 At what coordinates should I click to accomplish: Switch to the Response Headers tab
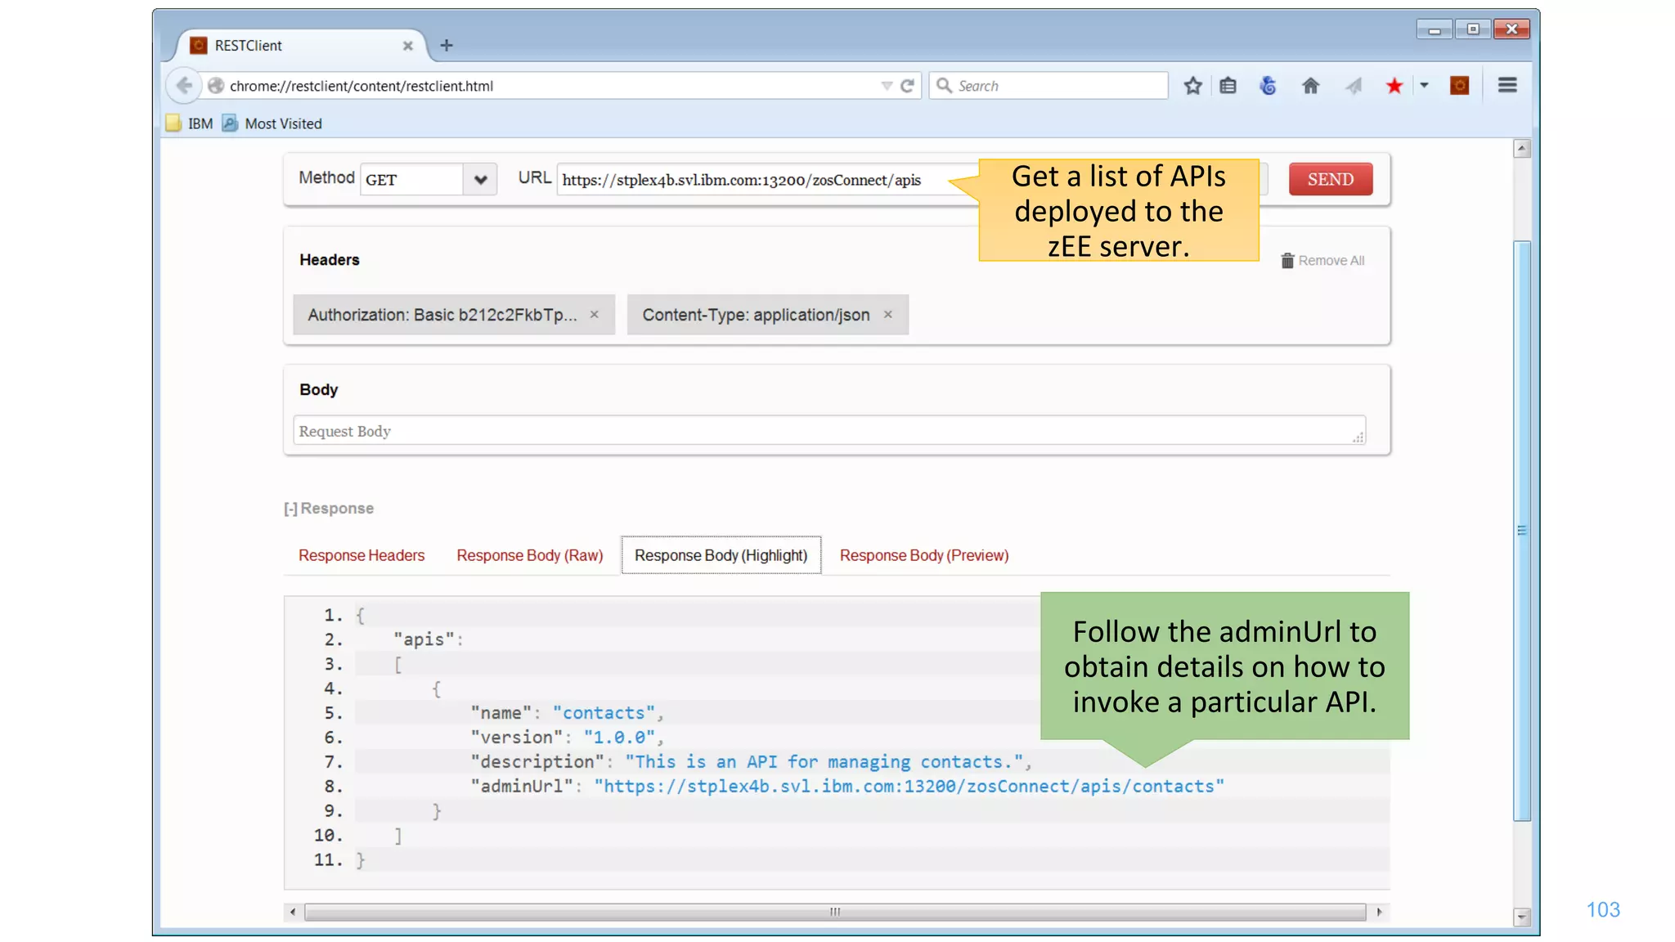pos(361,555)
